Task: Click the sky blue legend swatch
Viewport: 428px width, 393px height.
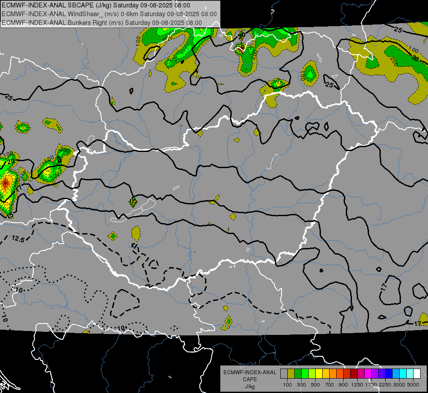Action: (396, 373)
